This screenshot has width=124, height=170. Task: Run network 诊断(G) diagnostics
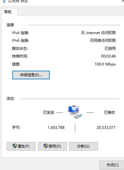(83, 146)
